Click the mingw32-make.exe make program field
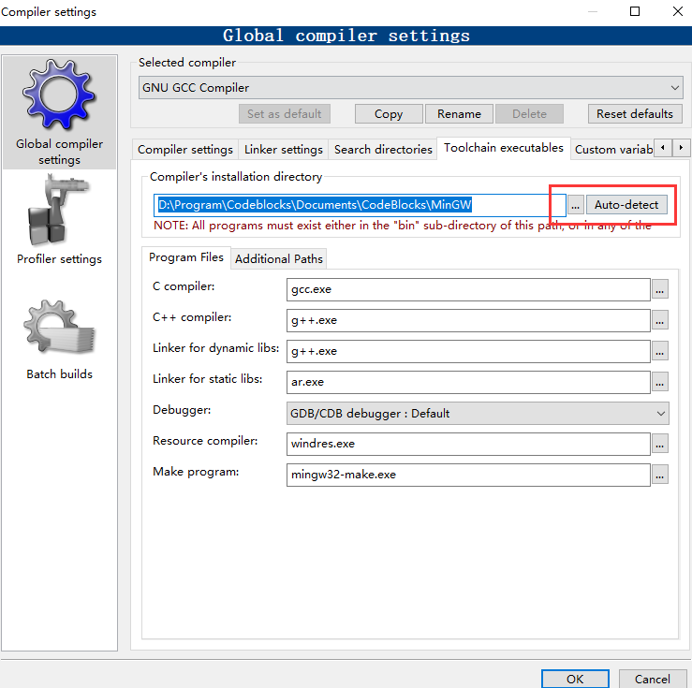 tap(468, 475)
